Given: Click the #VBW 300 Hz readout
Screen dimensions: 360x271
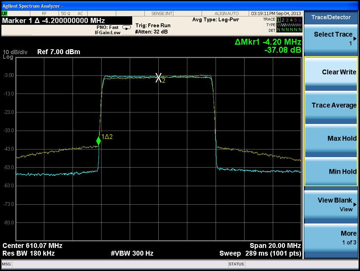Looking at the screenshot, I should click(132, 253).
